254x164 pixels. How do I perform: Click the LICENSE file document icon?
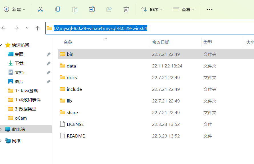tap(63, 124)
